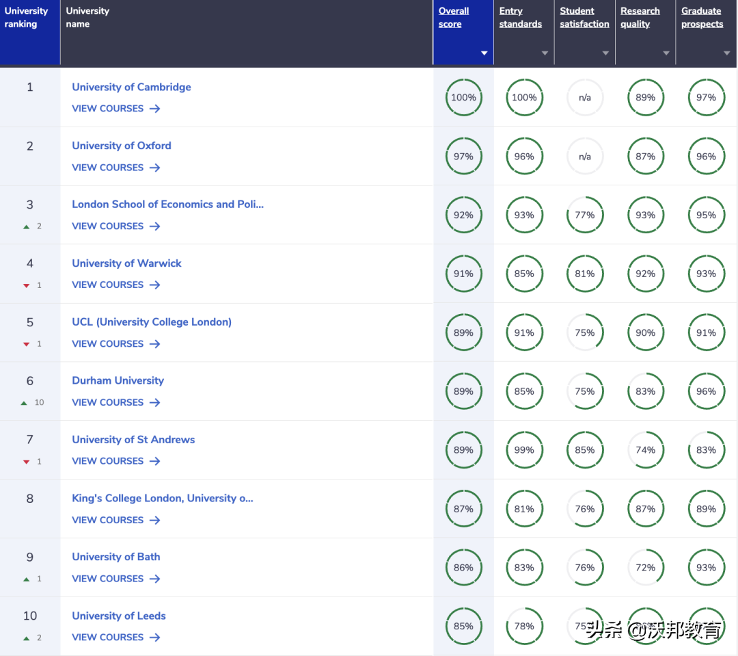Viewport: 738px width, 656px height.
Task: View courses for University of Leeds
Action: coord(115,637)
